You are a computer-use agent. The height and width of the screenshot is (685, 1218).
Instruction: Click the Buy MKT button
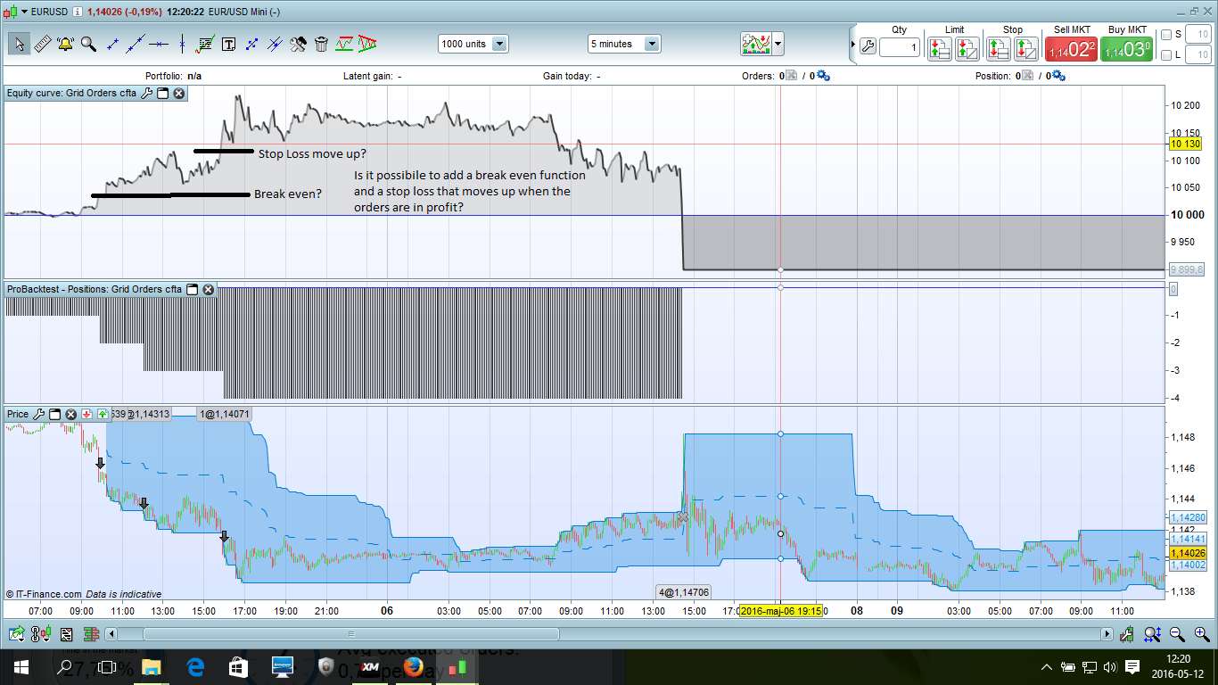point(1126,48)
